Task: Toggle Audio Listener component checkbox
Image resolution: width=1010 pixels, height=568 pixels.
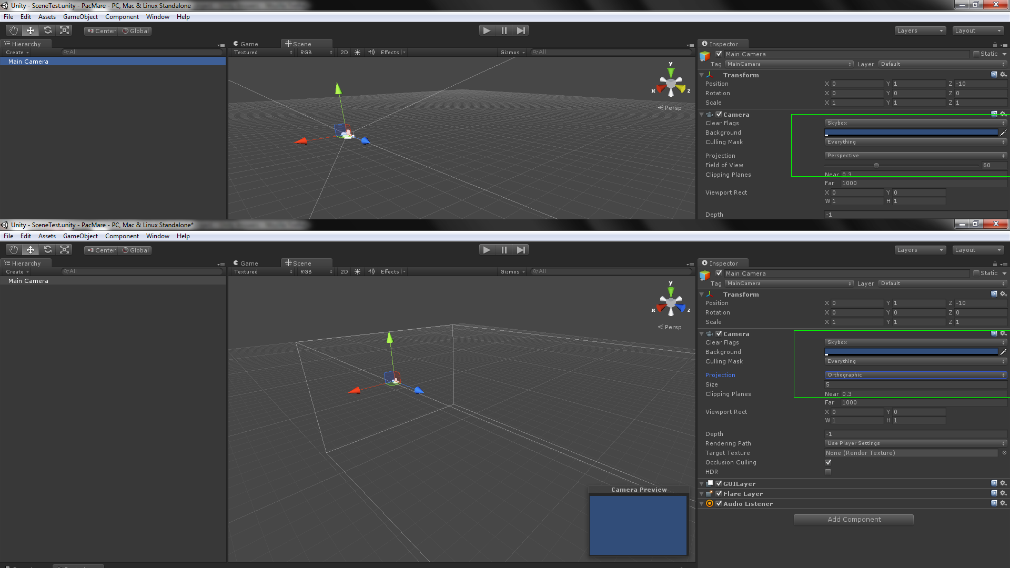Action: [719, 503]
